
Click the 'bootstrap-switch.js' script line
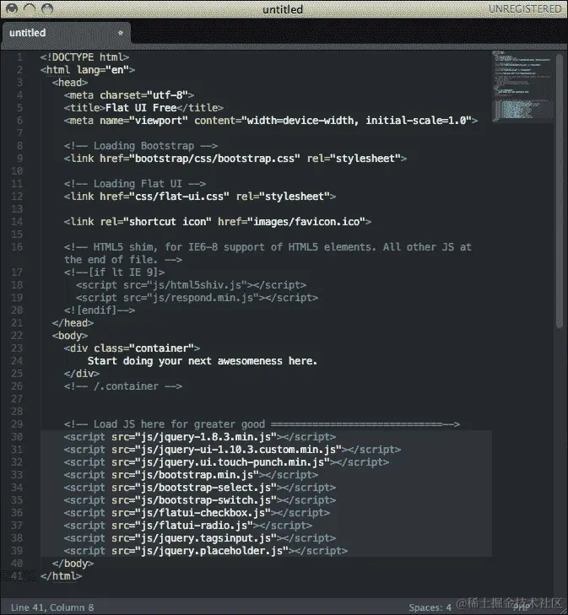pos(200,500)
